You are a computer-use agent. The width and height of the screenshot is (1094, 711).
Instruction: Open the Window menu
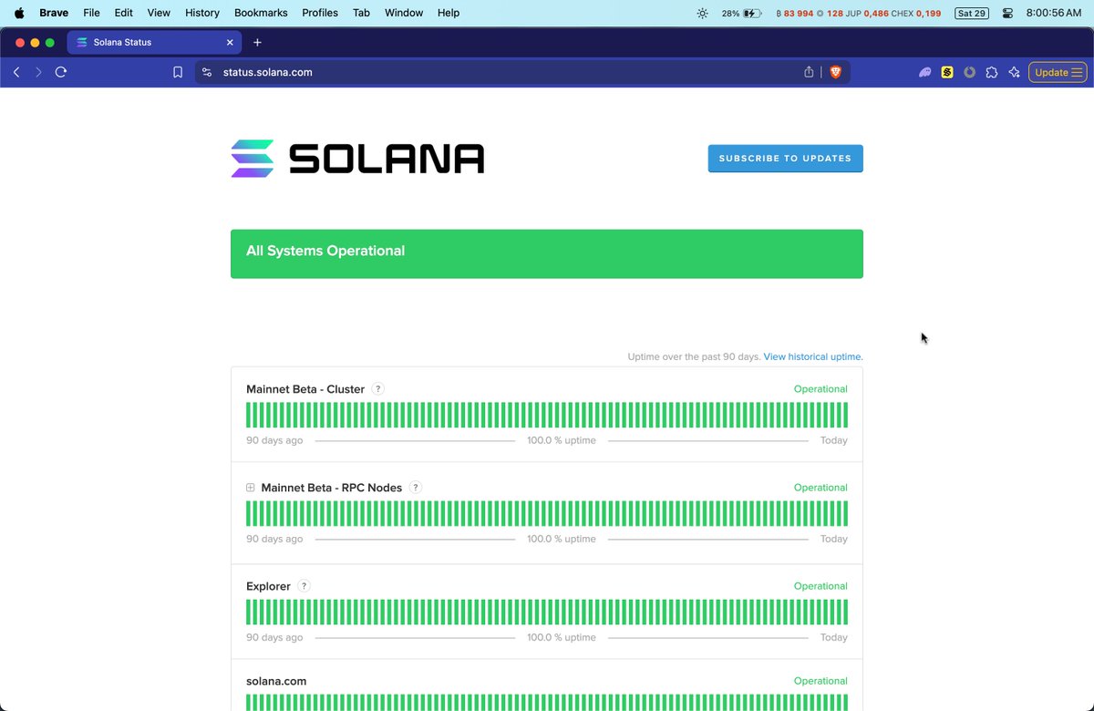(404, 13)
